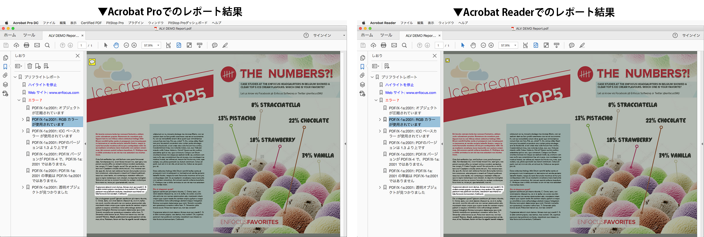Open yellow sticky note on Acrobat Pro page

coord(92,62)
